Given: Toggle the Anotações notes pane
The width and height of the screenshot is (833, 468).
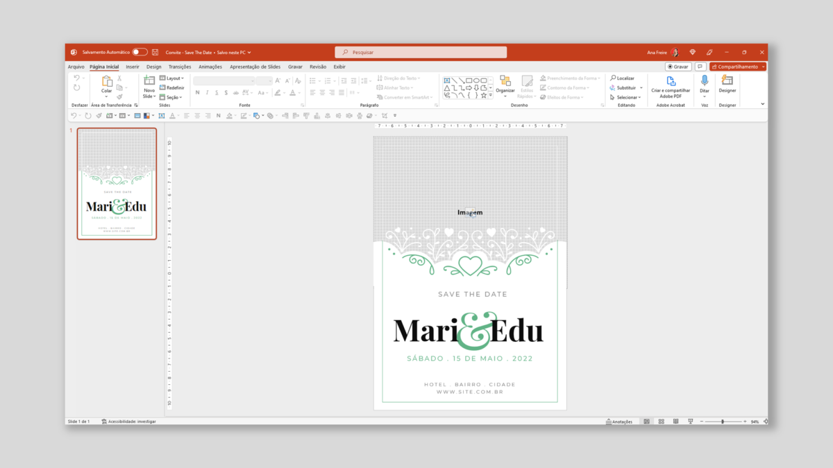Looking at the screenshot, I should 619,422.
